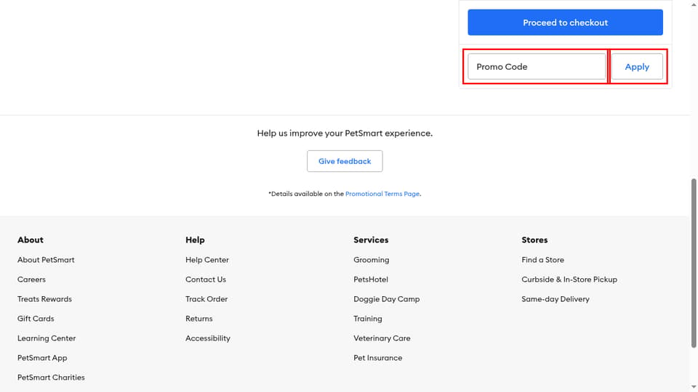Open Accessibility link
Viewport: 698px width, 392px height.
(208, 338)
